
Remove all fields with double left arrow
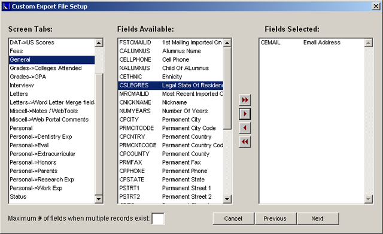point(245,142)
